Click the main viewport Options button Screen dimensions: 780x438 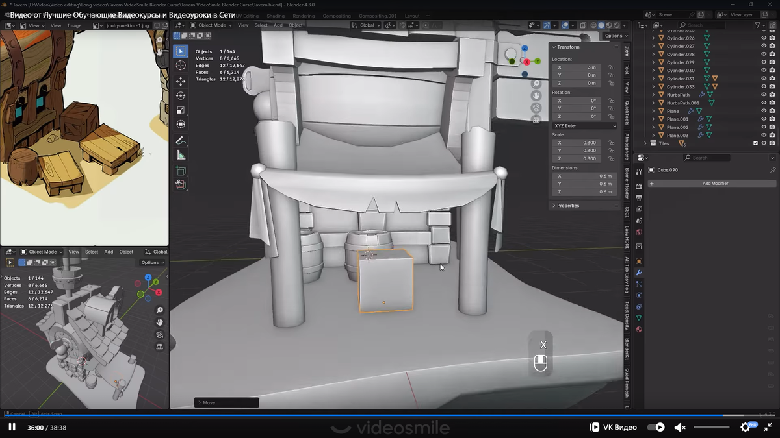coord(615,36)
